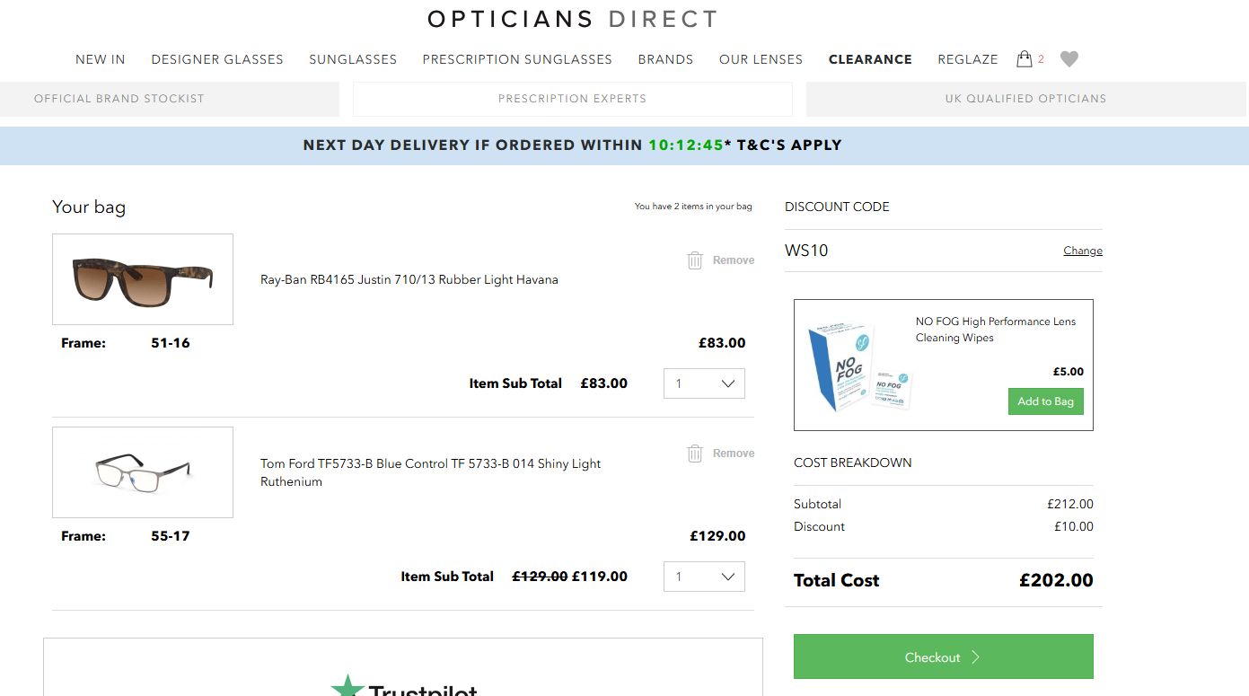Open quantity dropdown for Ray-Ban sunglasses

tap(704, 383)
